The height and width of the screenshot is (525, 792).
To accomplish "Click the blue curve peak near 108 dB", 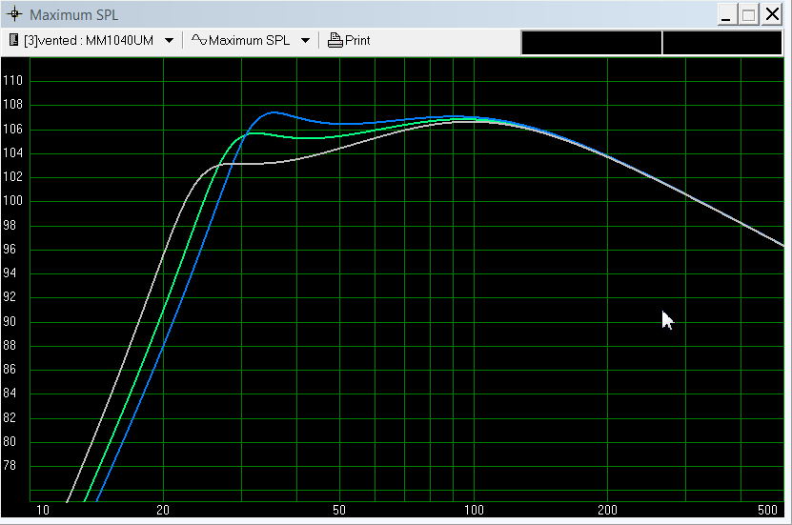I will tap(274, 112).
